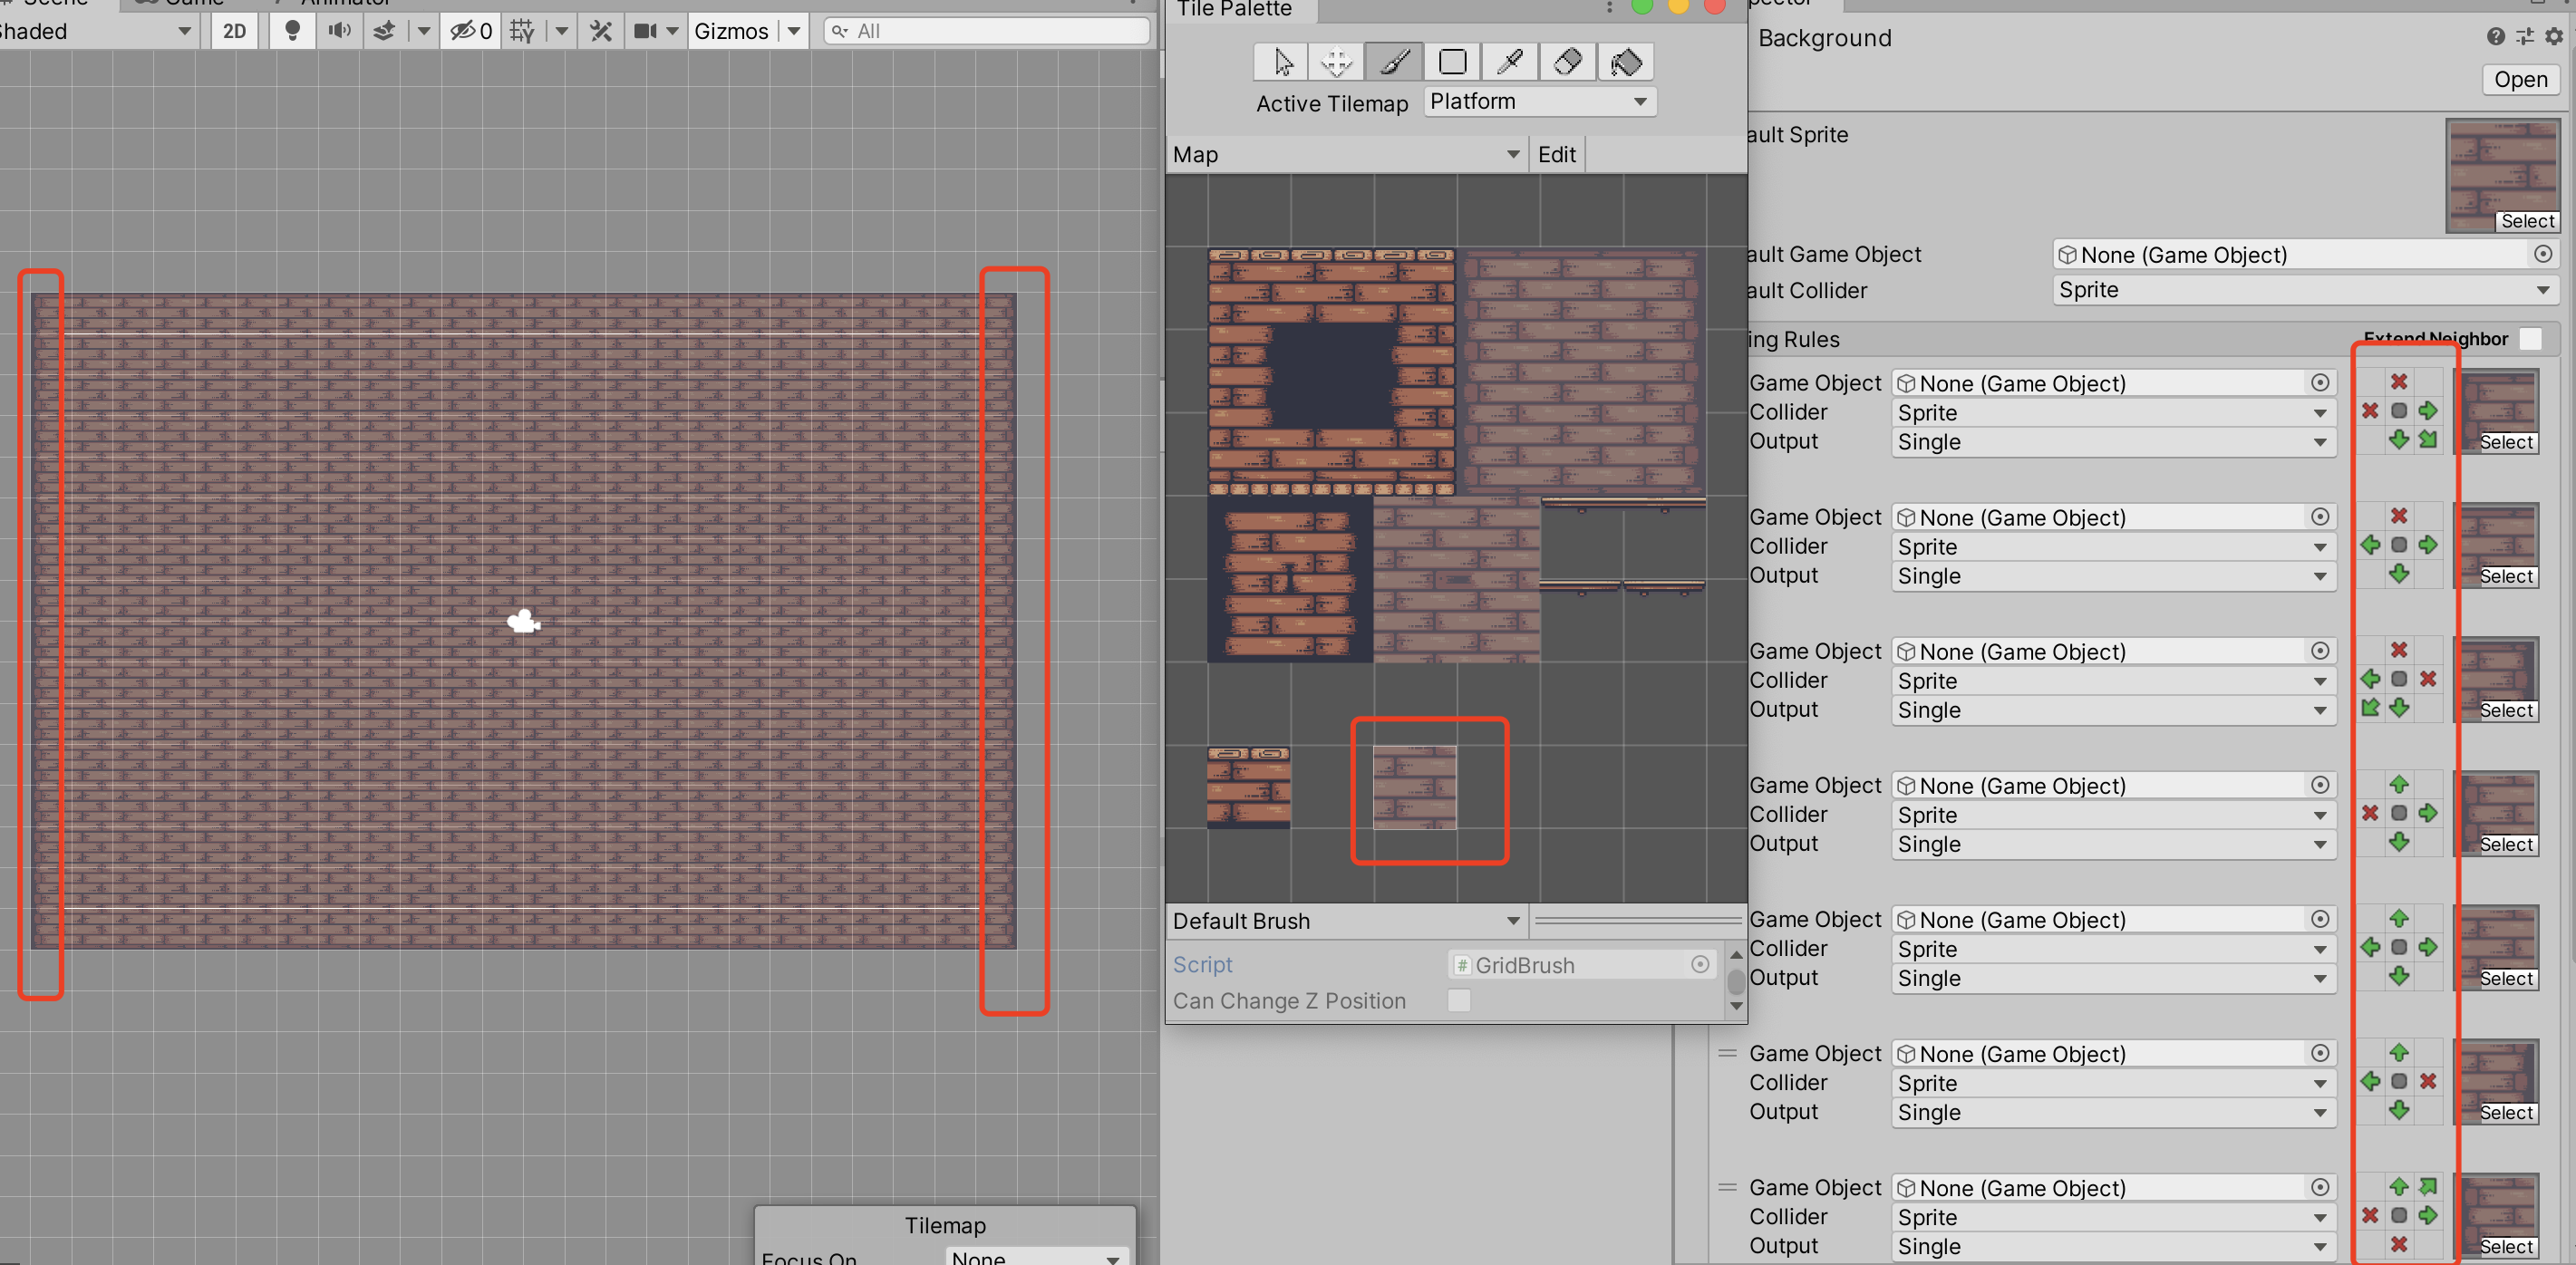
Task: Toggle scene lighting bulb icon
Action: (292, 31)
